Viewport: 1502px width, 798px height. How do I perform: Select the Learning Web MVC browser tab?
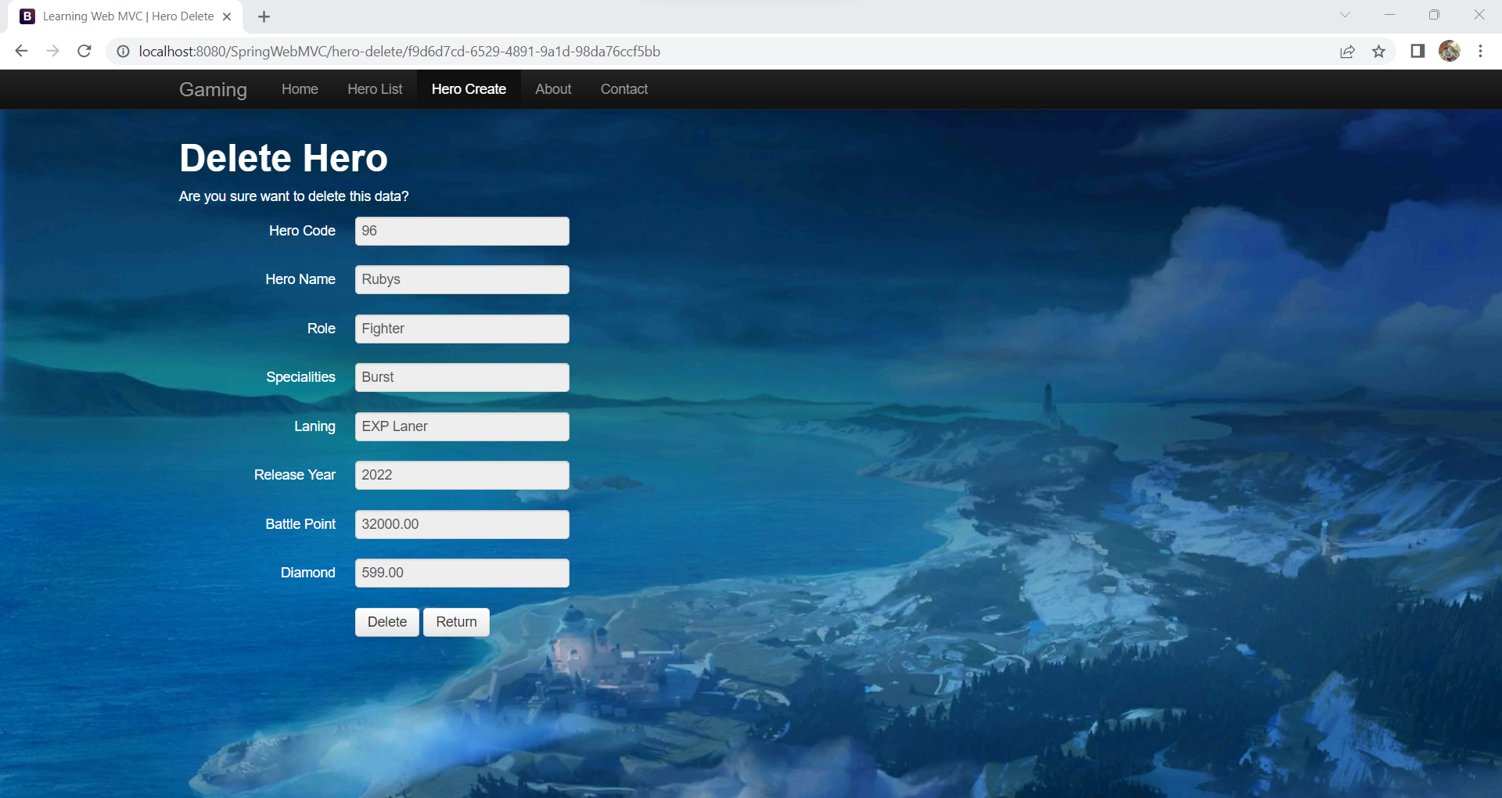point(125,16)
